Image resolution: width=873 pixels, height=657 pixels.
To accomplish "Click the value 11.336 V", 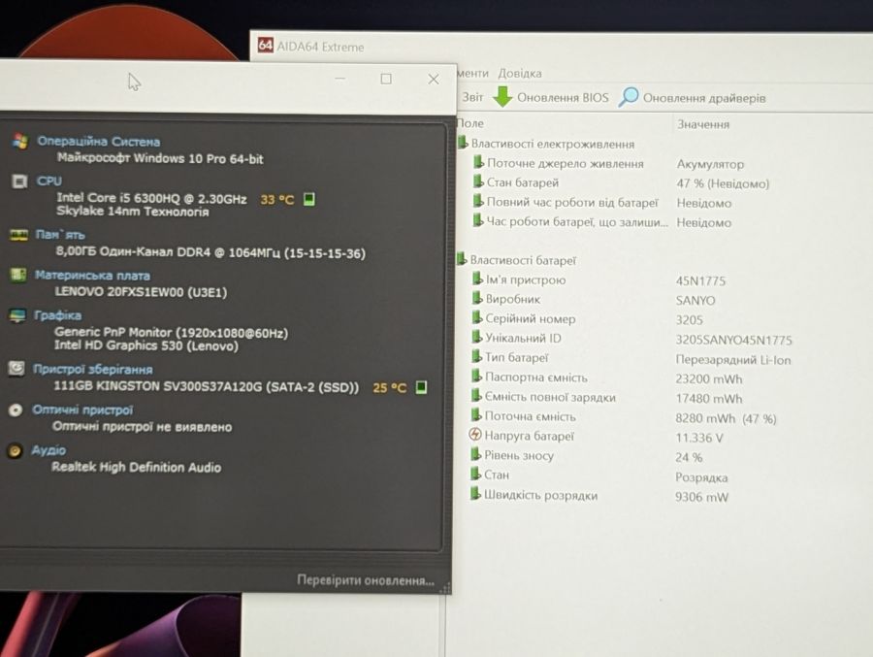I will (x=699, y=438).
